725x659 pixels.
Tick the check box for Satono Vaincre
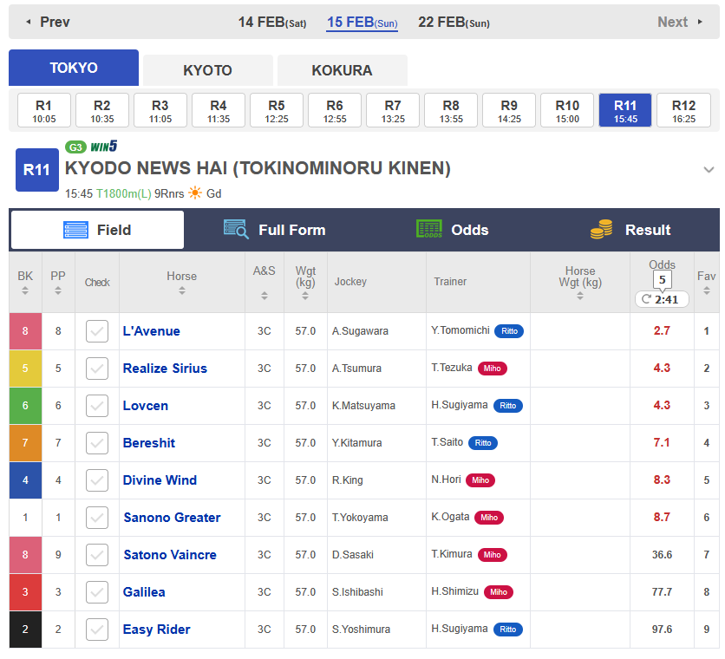(97, 555)
